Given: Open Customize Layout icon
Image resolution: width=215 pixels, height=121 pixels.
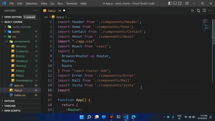Looking at the screenshot, I should pyautogui.click(x=187, y=3).
